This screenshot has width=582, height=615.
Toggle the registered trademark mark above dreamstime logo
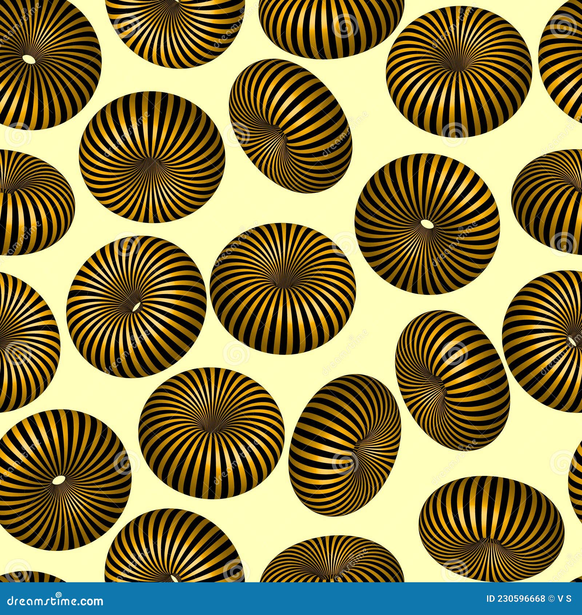(x=59, y=595)
